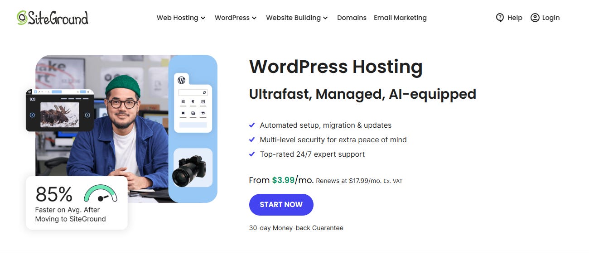Expand the WordPress dropdown menu

236,18
